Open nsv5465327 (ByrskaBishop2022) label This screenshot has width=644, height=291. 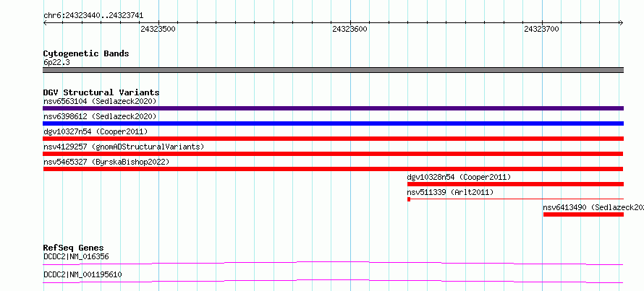tap(106, 162)
